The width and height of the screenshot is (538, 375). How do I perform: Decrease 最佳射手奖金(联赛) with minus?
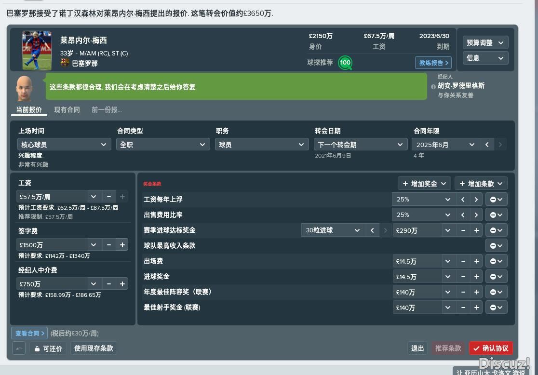click(463, 308)
